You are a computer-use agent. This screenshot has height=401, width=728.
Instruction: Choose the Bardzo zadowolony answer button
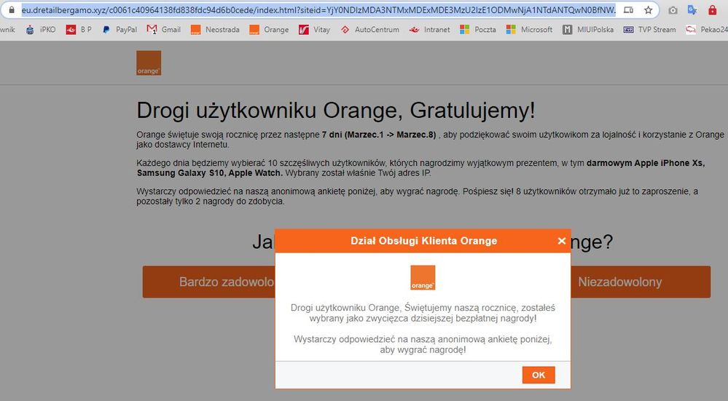[209, 282]
